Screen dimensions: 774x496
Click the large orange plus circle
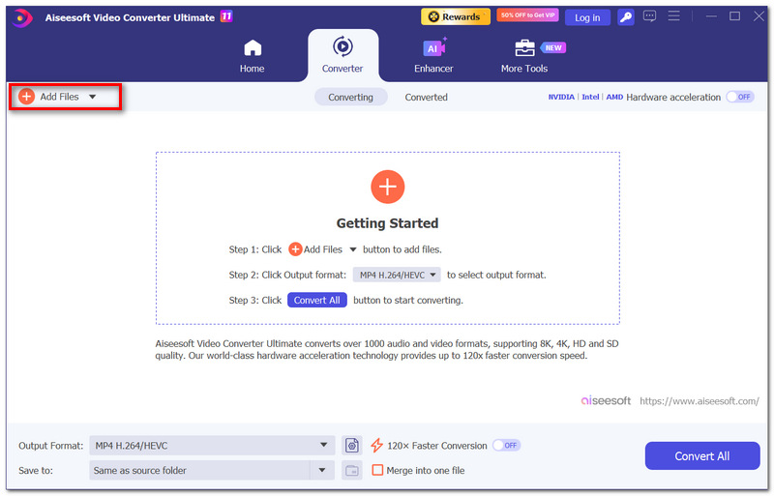point(388,187)
